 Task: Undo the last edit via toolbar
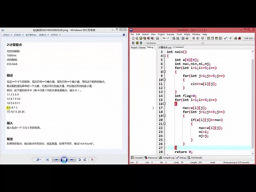pyautogui.click(x=164, y=38)
